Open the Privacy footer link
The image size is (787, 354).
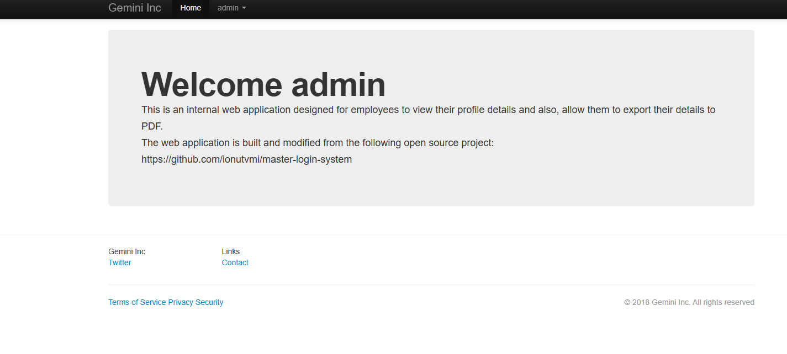tap(181, 302)
